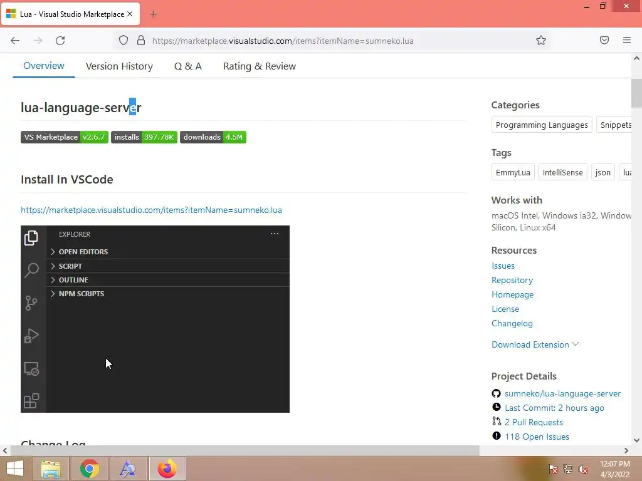Click the GitHub logo beside sumneko repository

pos(497,393)
